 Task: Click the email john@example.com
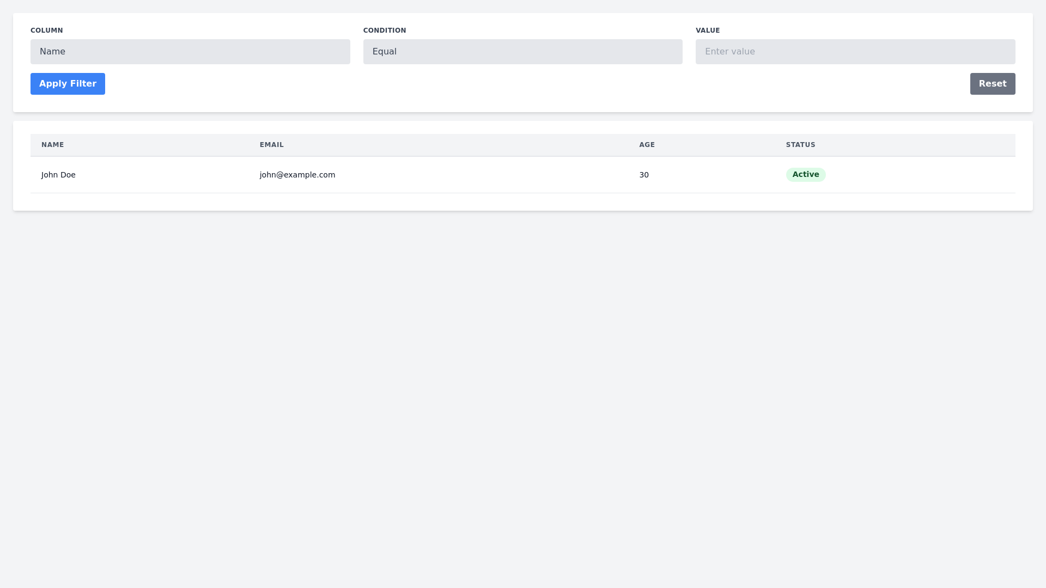pos(297,175)
